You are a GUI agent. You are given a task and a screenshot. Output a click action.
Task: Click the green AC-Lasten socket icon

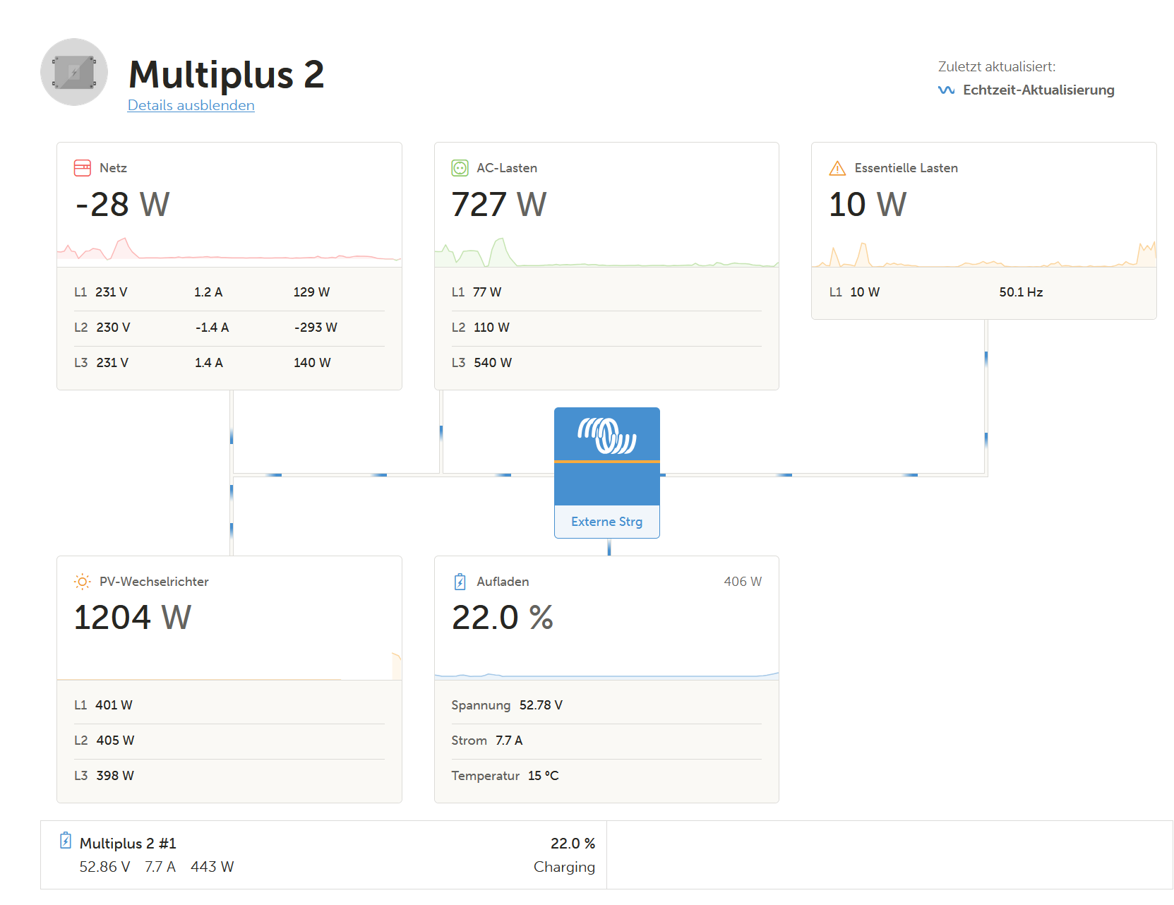point(460,168)
